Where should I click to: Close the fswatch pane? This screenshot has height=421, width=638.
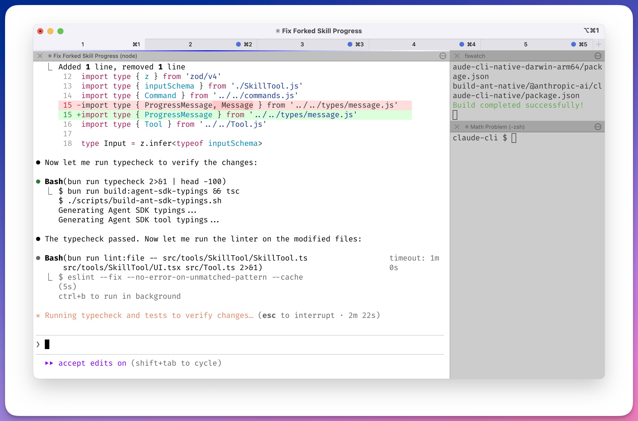click(x=457, y=56)
